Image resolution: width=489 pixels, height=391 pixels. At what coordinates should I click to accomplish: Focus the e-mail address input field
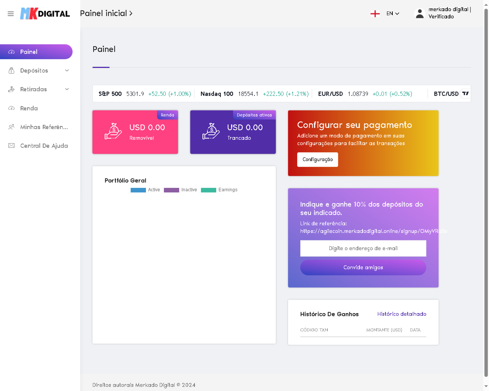363,248
